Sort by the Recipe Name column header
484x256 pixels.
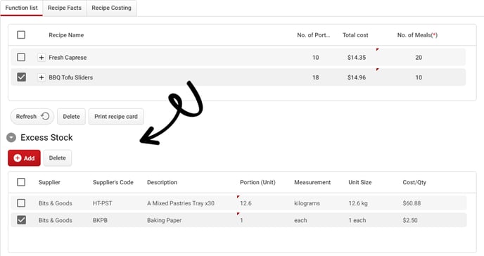(66, 35)
